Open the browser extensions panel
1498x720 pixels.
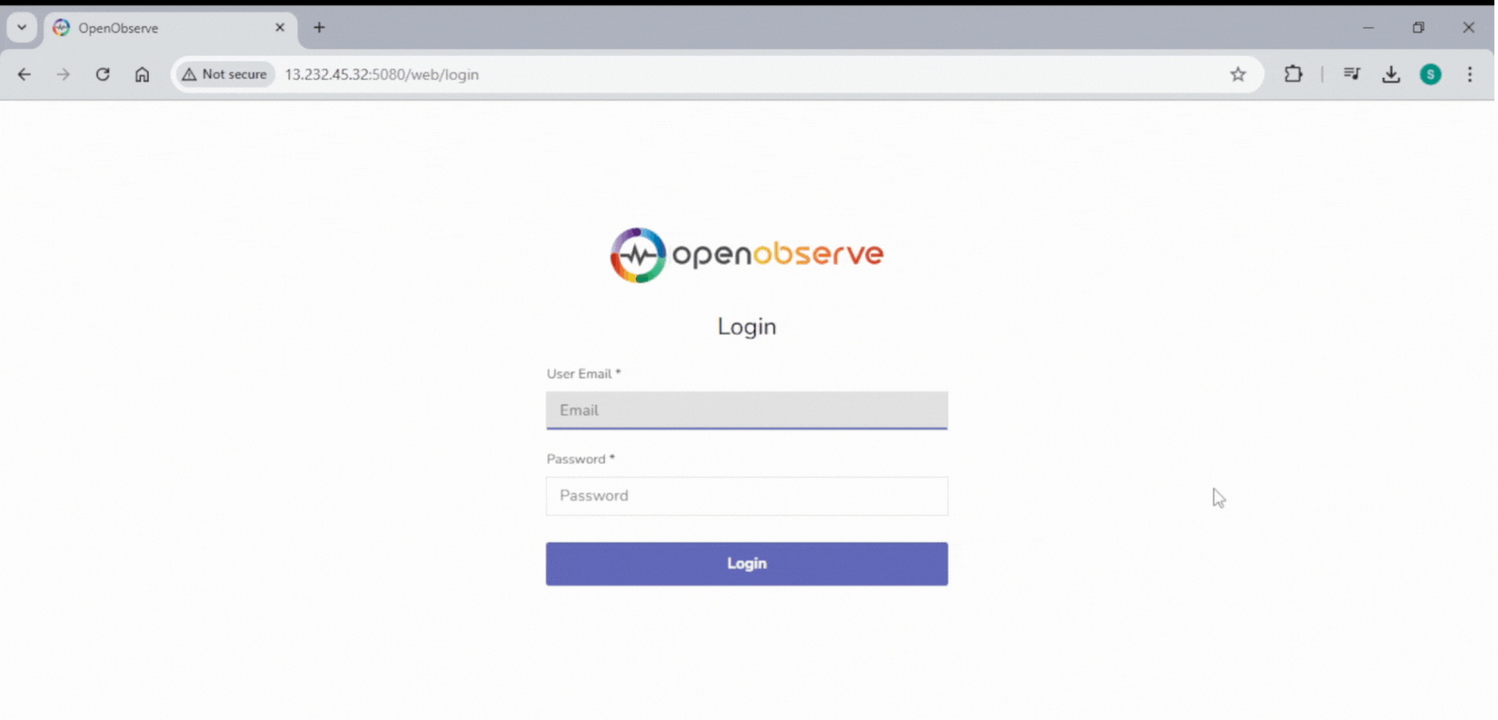coord(1294,74)
